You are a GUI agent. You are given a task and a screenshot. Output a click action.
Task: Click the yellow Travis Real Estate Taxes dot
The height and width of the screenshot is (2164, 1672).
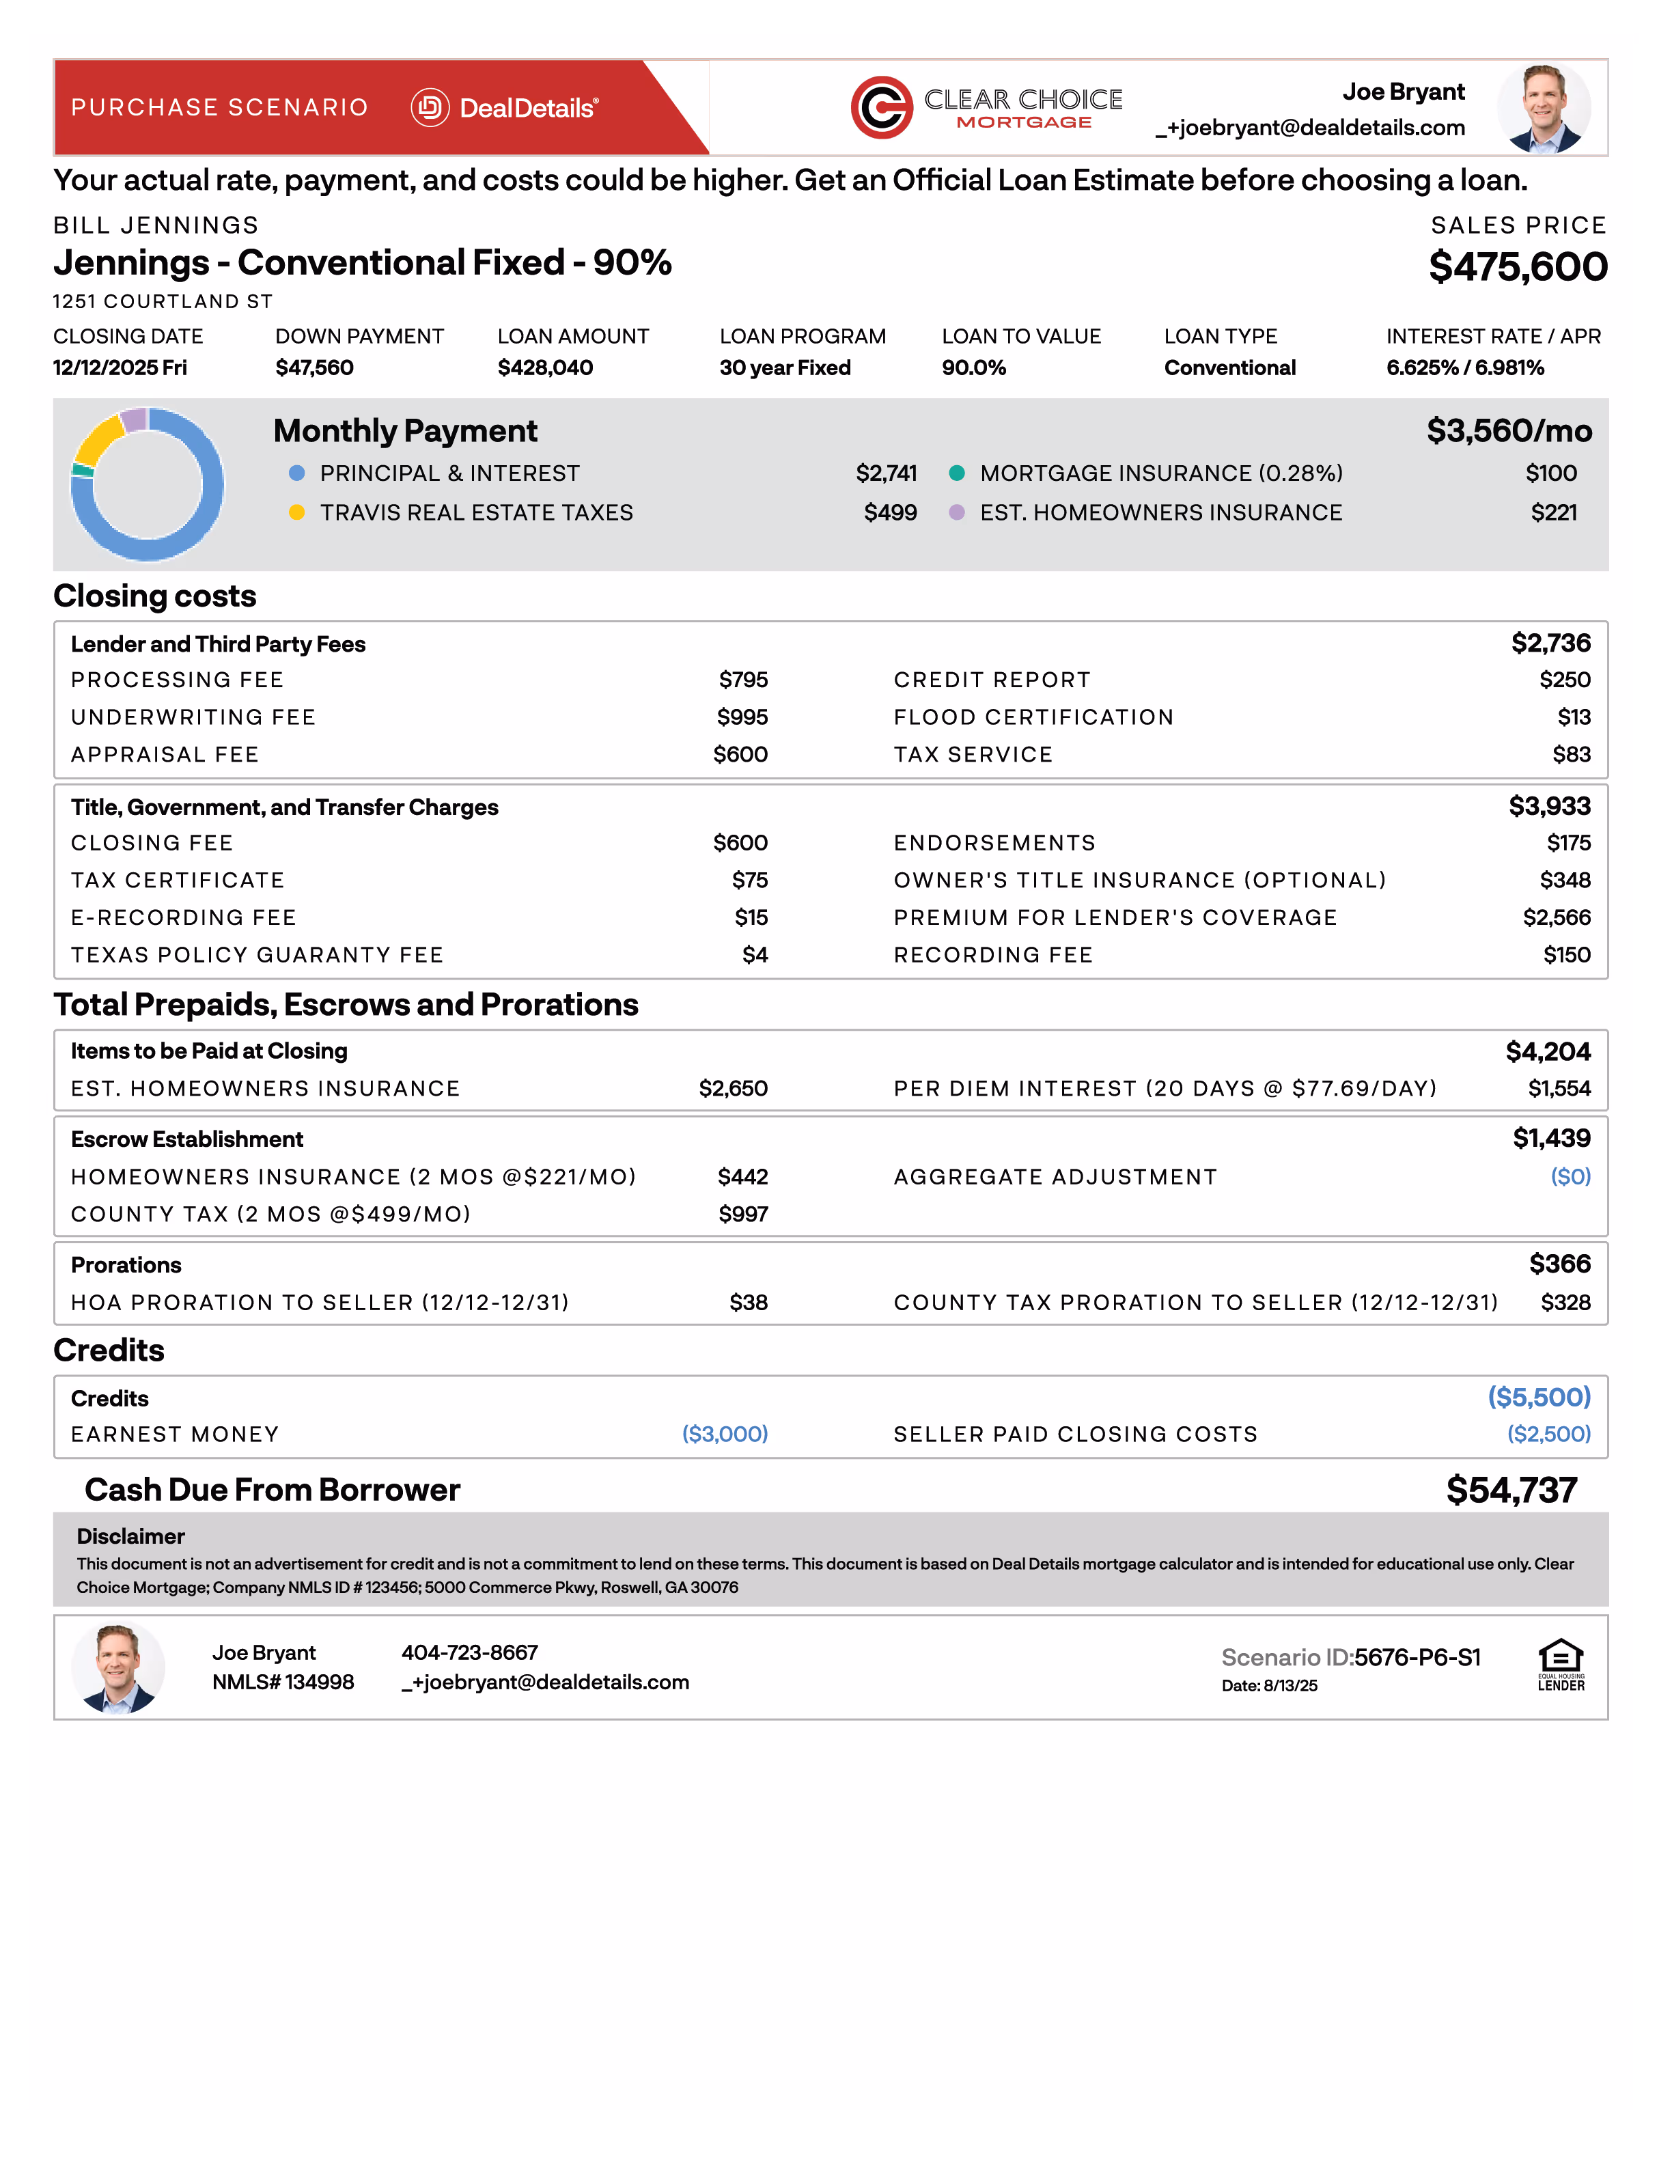coord(296,512)
